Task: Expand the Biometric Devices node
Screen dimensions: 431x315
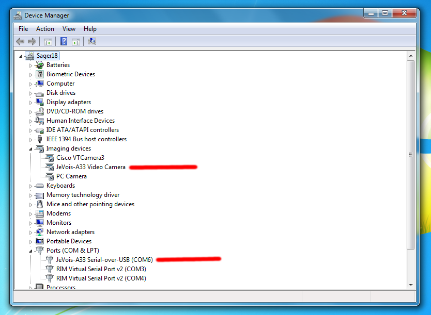Action: [31, 75]
